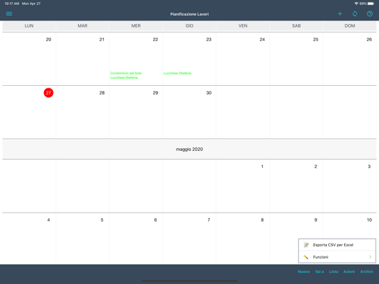Viewport: 379px width, 284px height.
Task: Select the Funzioni menu entry
Action: point(337,257)
